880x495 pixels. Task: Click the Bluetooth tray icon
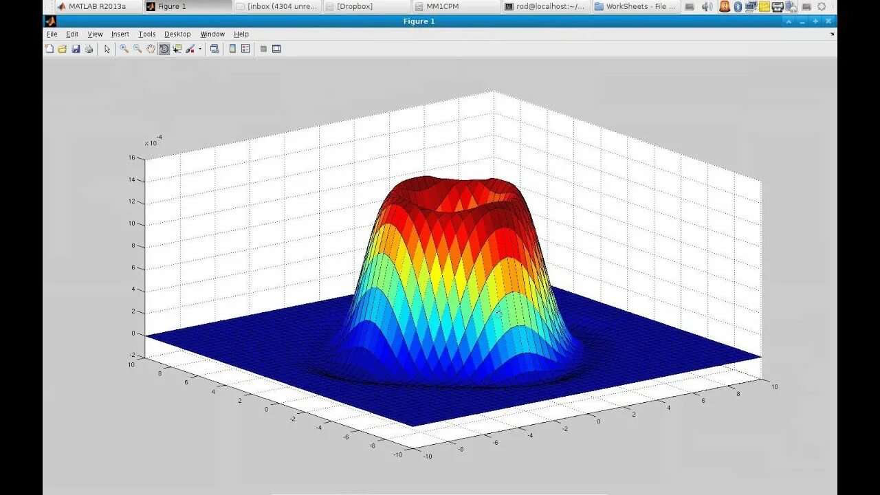tap(738, 6)
